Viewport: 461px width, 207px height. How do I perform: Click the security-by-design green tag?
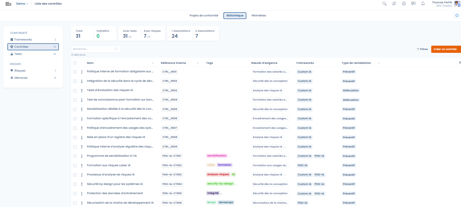[x=220, y=184]
